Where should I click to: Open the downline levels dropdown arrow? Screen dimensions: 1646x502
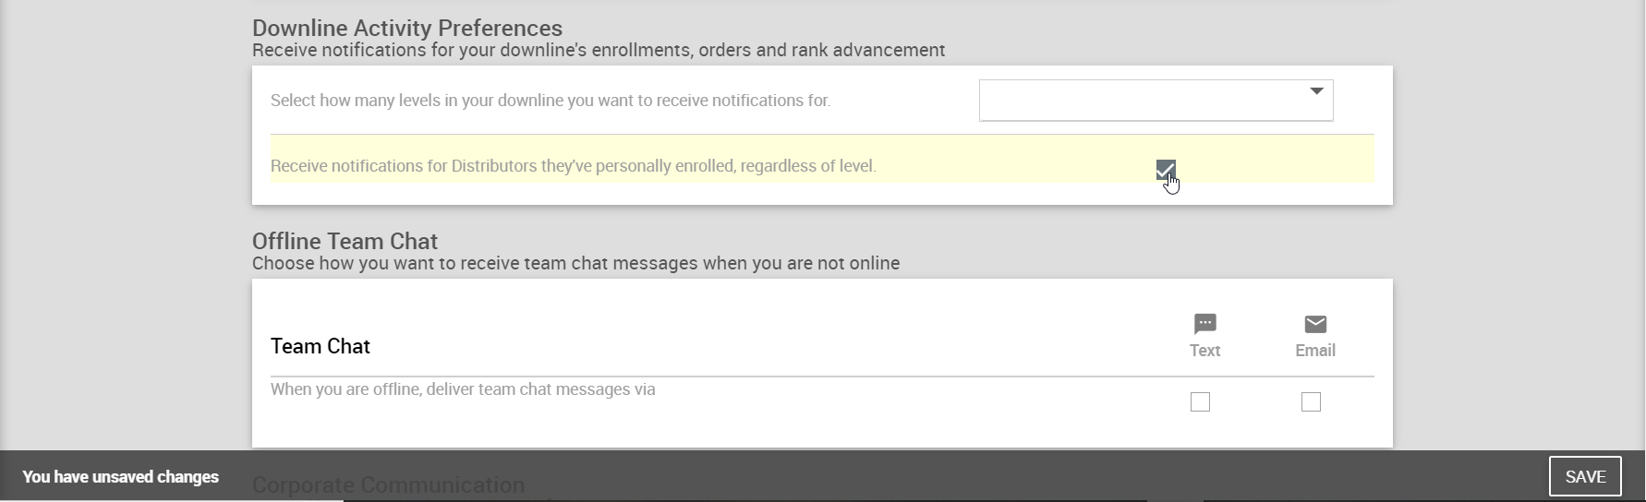point(1316,91)
